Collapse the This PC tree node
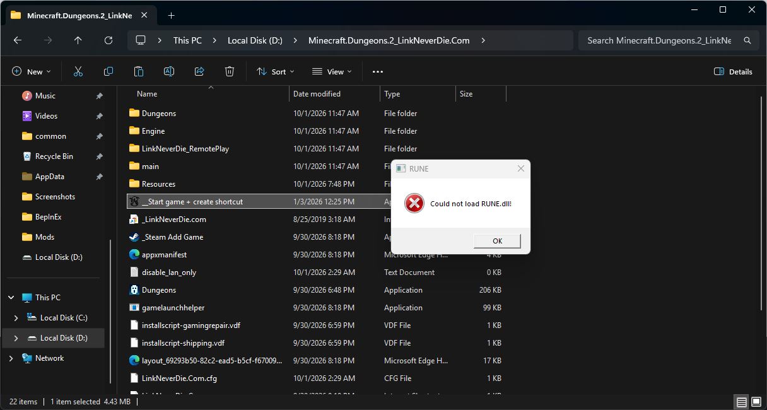This screenshot has height=410, width=767. 11,298
